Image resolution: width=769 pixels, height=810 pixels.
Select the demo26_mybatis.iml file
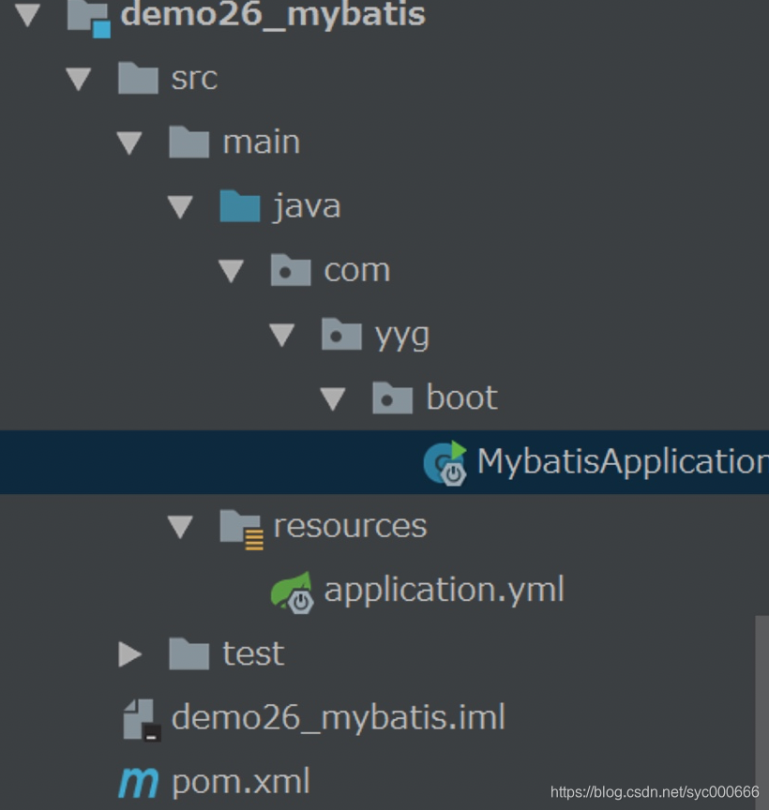339,717
